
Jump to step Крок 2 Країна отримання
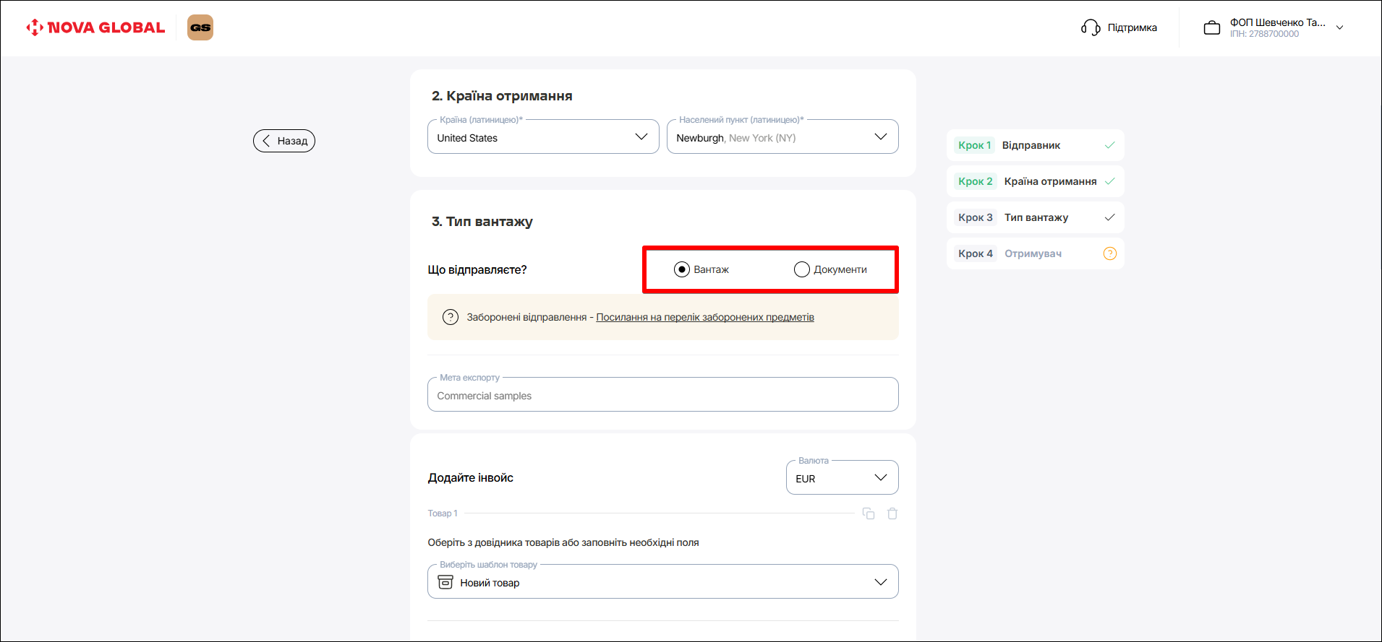(x=1034, y=181)
